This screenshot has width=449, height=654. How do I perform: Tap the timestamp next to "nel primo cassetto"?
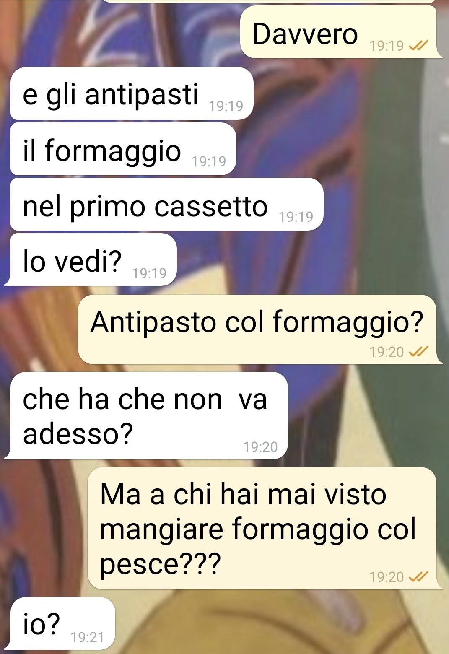click(x=296, y=217)
